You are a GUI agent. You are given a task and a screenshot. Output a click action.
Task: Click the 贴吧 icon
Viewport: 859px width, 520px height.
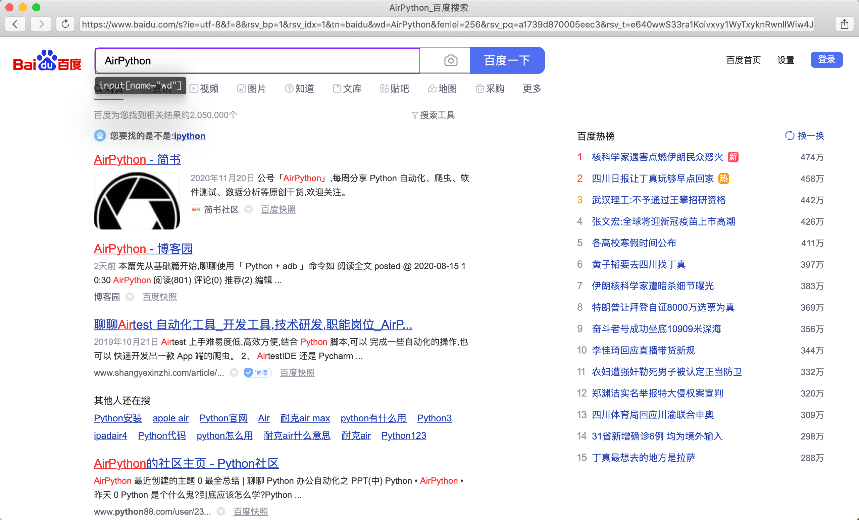point(385,88)
